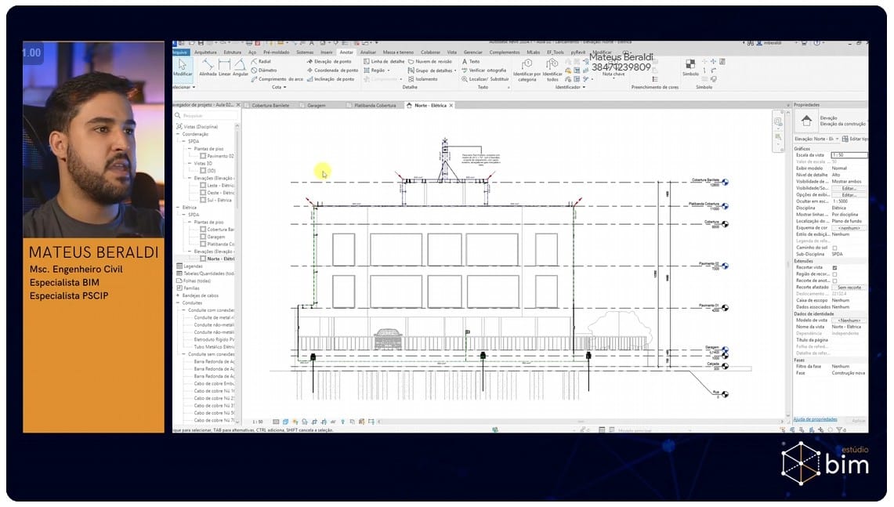Enable the Caminho do sol checkbox

(834, 248)
